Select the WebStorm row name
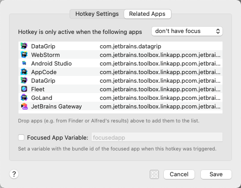This screenshot has height=188, width=241. (x=46, y=55)
